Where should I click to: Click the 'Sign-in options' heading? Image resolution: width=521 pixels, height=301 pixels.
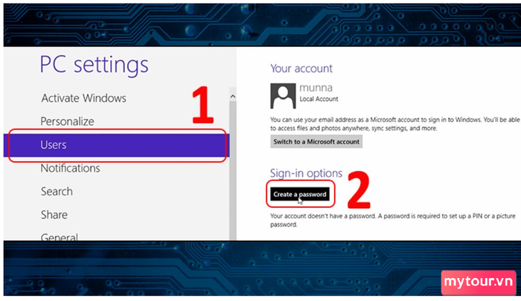point(306,173)
